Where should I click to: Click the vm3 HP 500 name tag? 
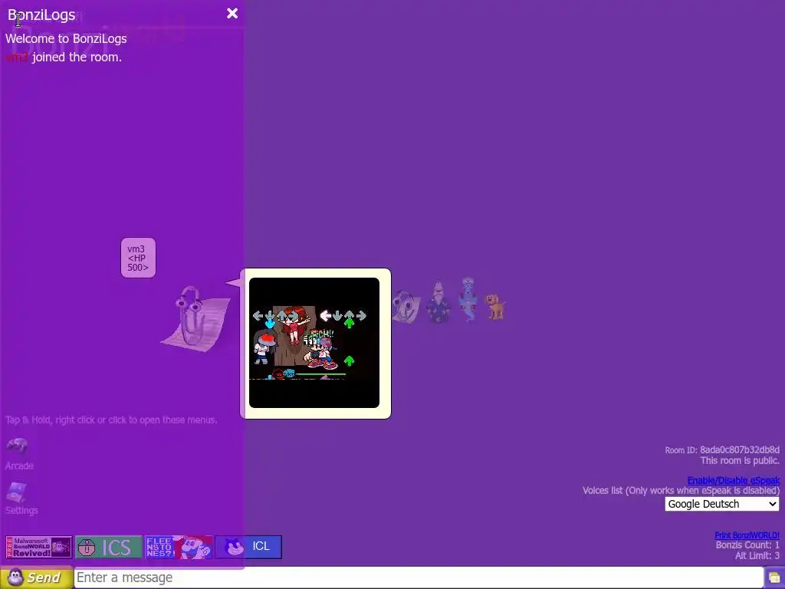point(138,258)
